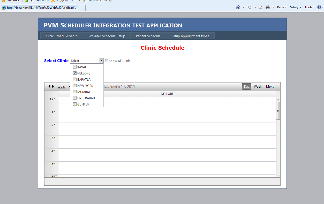Expand the Home button dropdown arrow
Viewport: 324px width, 204px height.
244,7
